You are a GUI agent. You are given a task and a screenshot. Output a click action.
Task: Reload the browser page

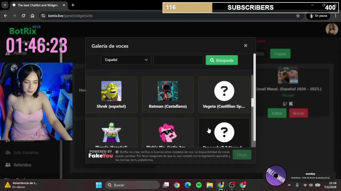pyautogui.click(x=23, y=16)
